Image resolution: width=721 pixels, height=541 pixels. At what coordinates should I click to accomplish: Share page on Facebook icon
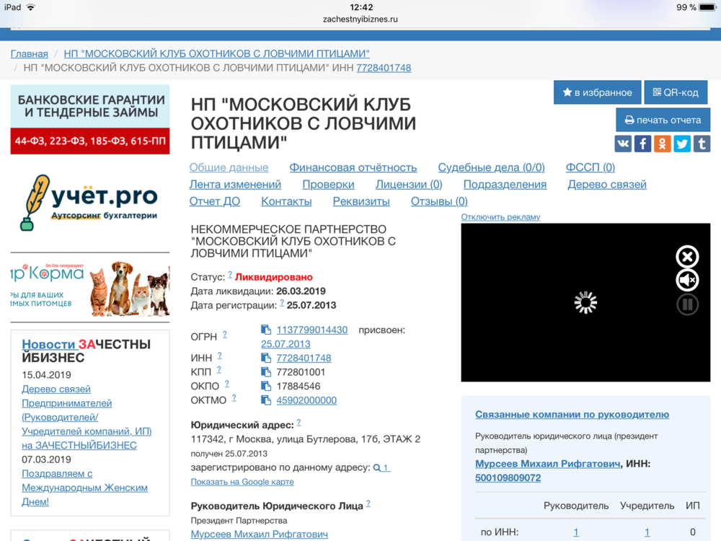(642, 144)
